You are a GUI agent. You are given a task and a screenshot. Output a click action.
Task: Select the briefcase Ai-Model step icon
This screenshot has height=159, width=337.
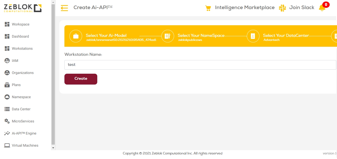pyautogui.click(x=76, y=36)
